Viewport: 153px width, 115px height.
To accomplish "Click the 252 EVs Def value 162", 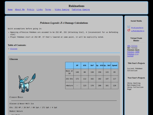I will (92, 79).
